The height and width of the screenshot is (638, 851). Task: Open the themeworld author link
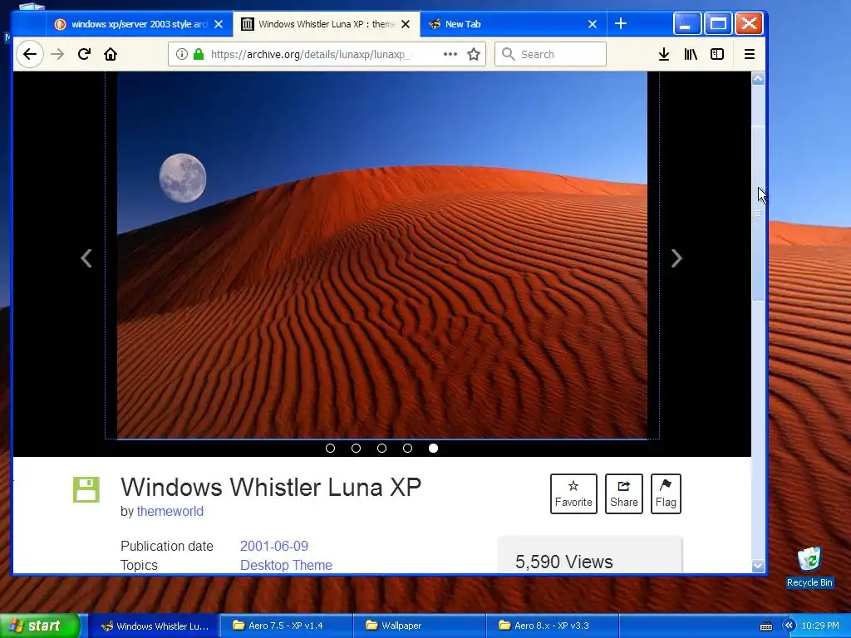pyautogui.click(x=170, y=512)
